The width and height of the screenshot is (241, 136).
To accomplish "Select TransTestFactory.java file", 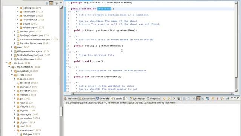I will click(33, 43).
